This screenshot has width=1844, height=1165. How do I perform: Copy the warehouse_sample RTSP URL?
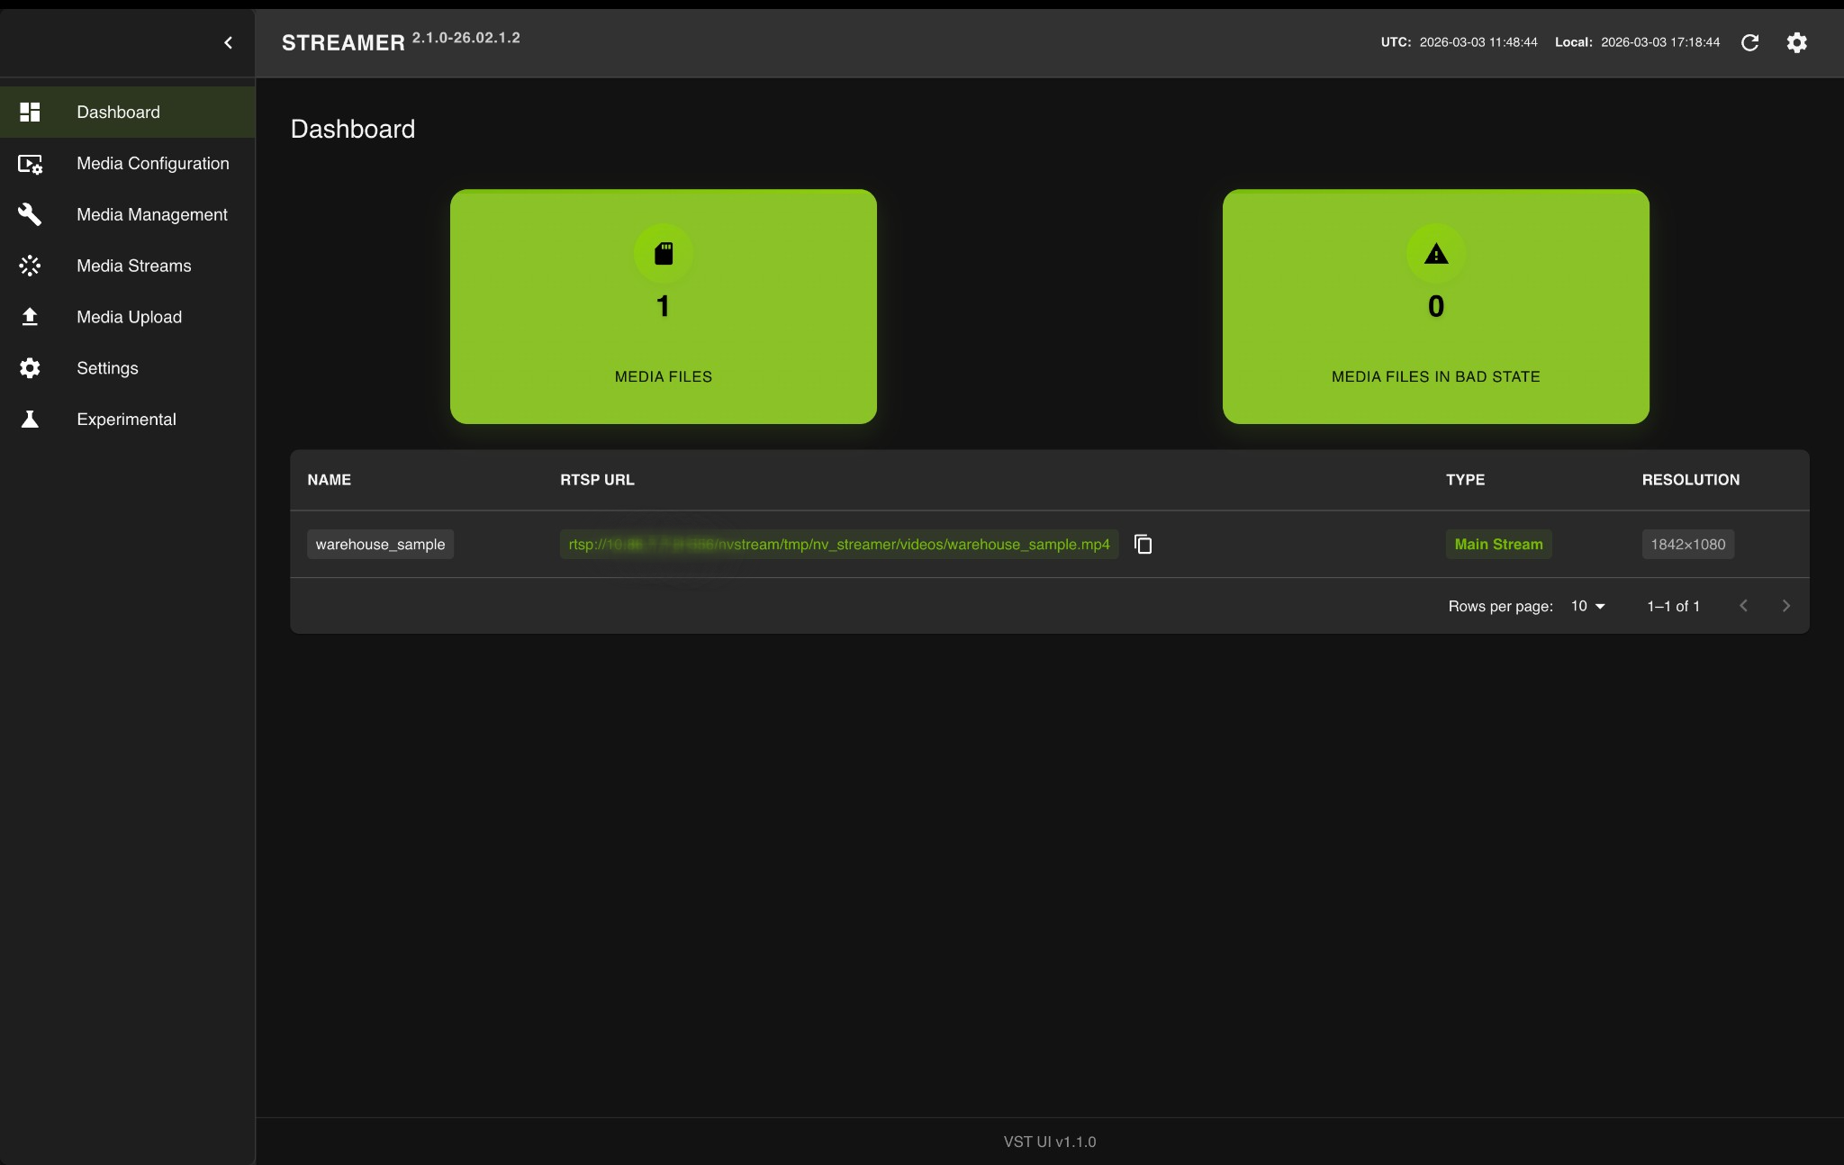1143,545
